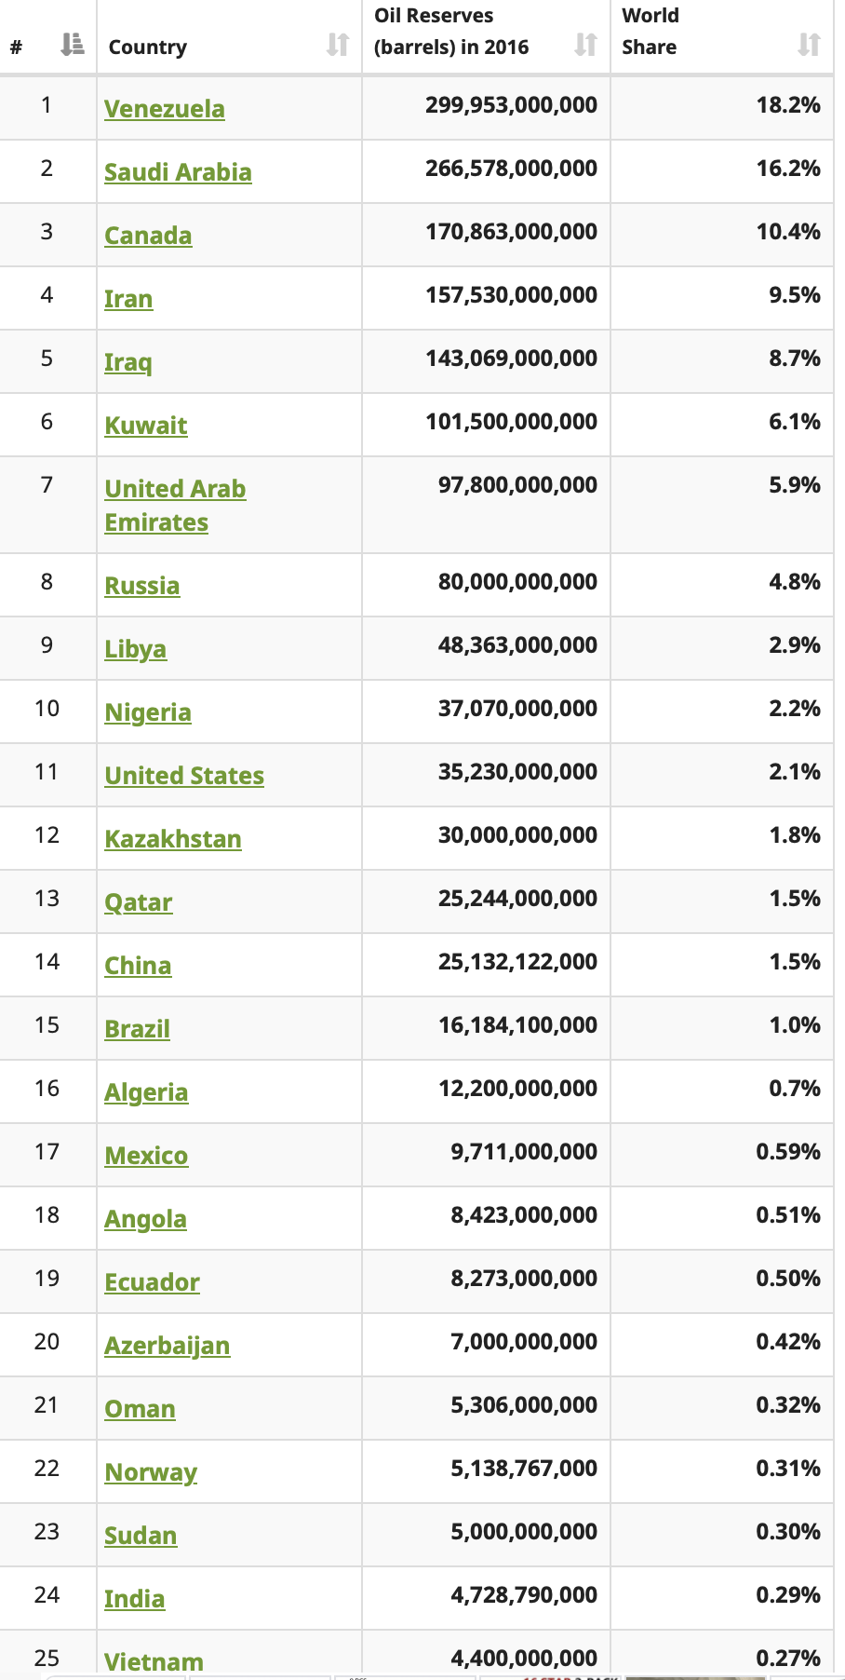The height and width of the screenshot is (1680, 845).
Task: Click the Country column sort arrows
Action: (338, 44)
